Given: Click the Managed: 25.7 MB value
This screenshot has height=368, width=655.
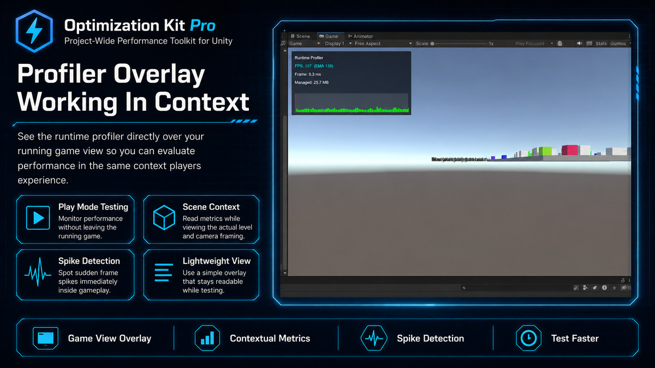Looking at the screenshot, I should pyautogui.click(x=311, y=82).
